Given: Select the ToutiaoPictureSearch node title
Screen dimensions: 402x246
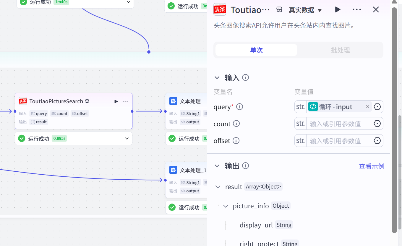Looking at the screenshot, I should [x=56, y=101].
